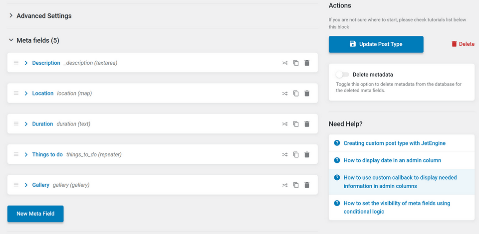Screen dimensions: 479x234
Task: Click the shuffle icon on the Duration row
Action: (285, 124)
